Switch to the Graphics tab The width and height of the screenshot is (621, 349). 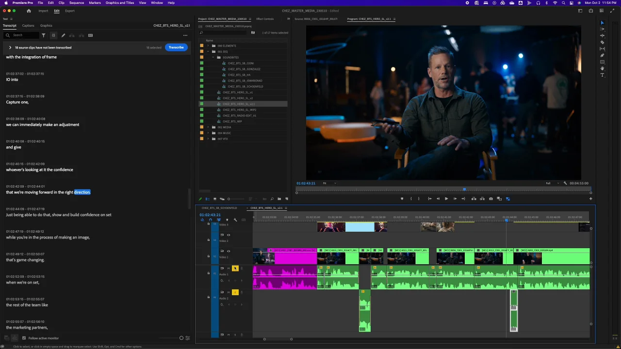click(x=46, y=25)
